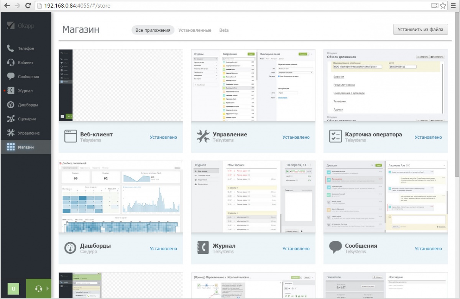Select the Журнал icon in sidebar
Screen dimensions: 460x299
click(11, 91)
